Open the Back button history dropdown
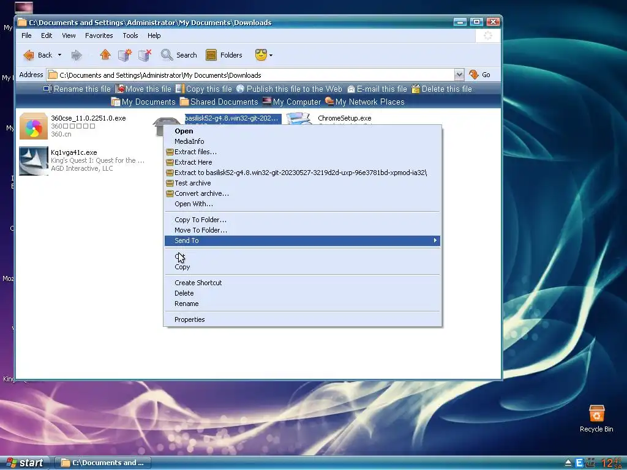 (x=59, y=55)
